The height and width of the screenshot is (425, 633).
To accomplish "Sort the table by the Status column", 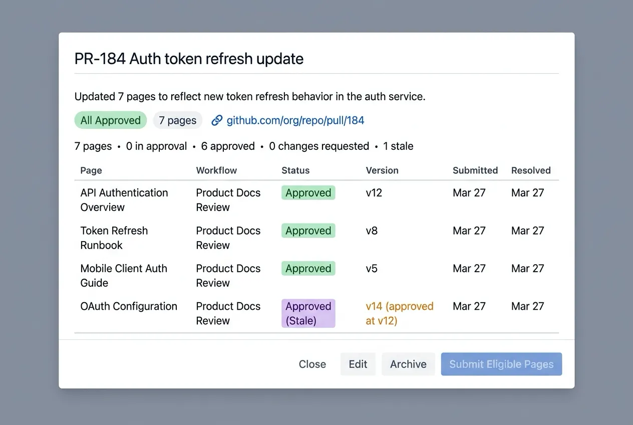I will tap(295, 170).
